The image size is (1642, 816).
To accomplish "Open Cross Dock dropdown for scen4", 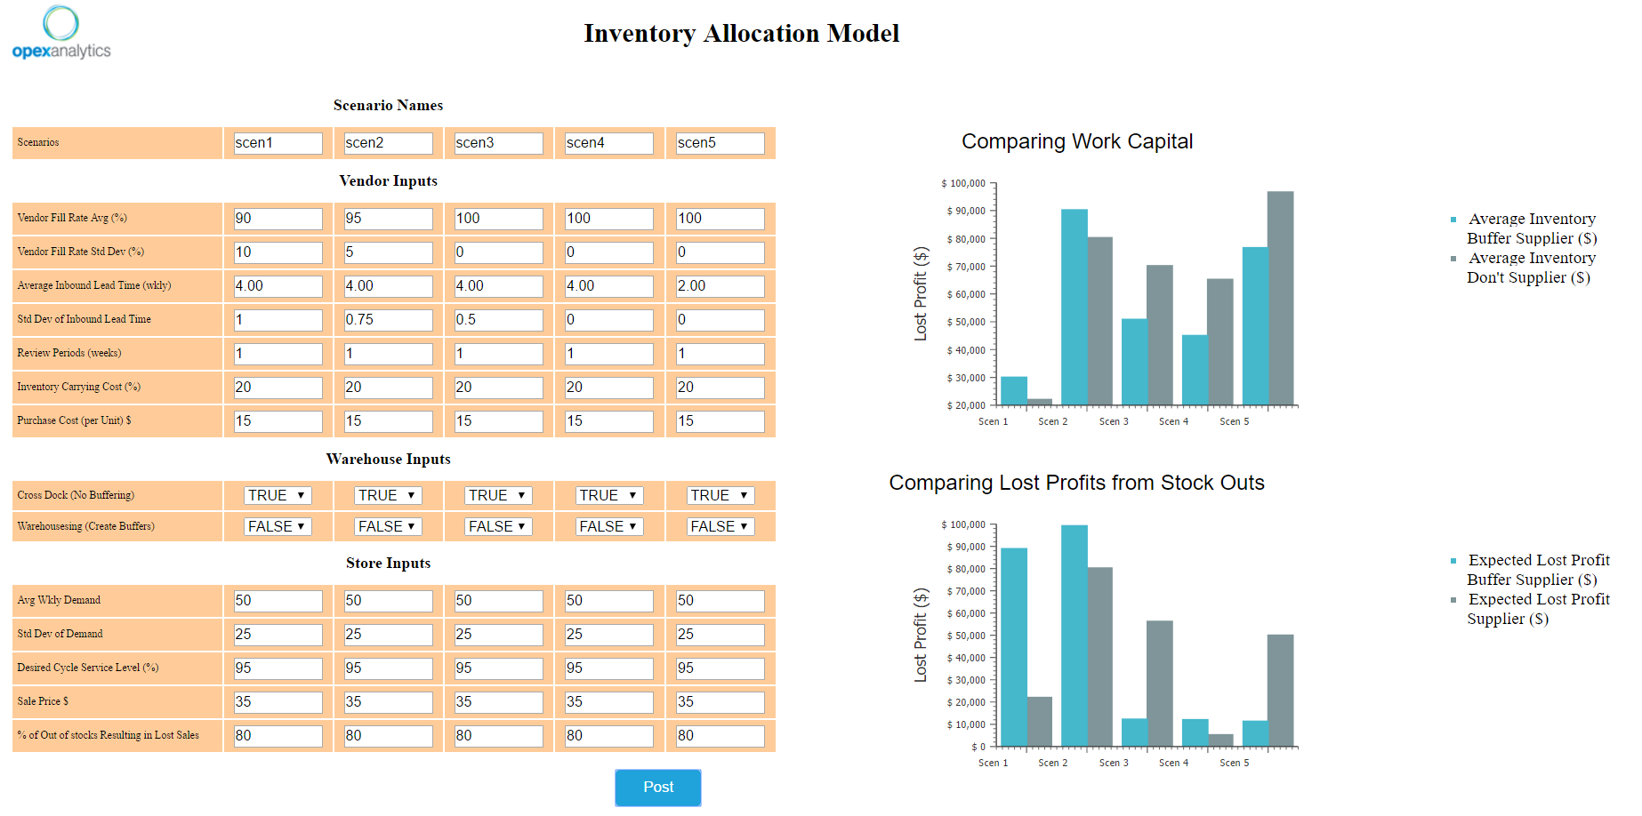I will tap(609, 496).
